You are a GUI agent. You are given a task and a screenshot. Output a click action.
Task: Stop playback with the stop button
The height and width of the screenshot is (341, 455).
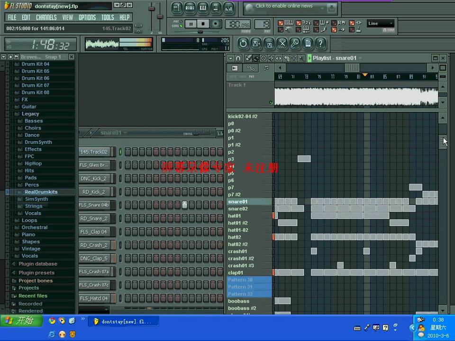click(x=203, y=24)
